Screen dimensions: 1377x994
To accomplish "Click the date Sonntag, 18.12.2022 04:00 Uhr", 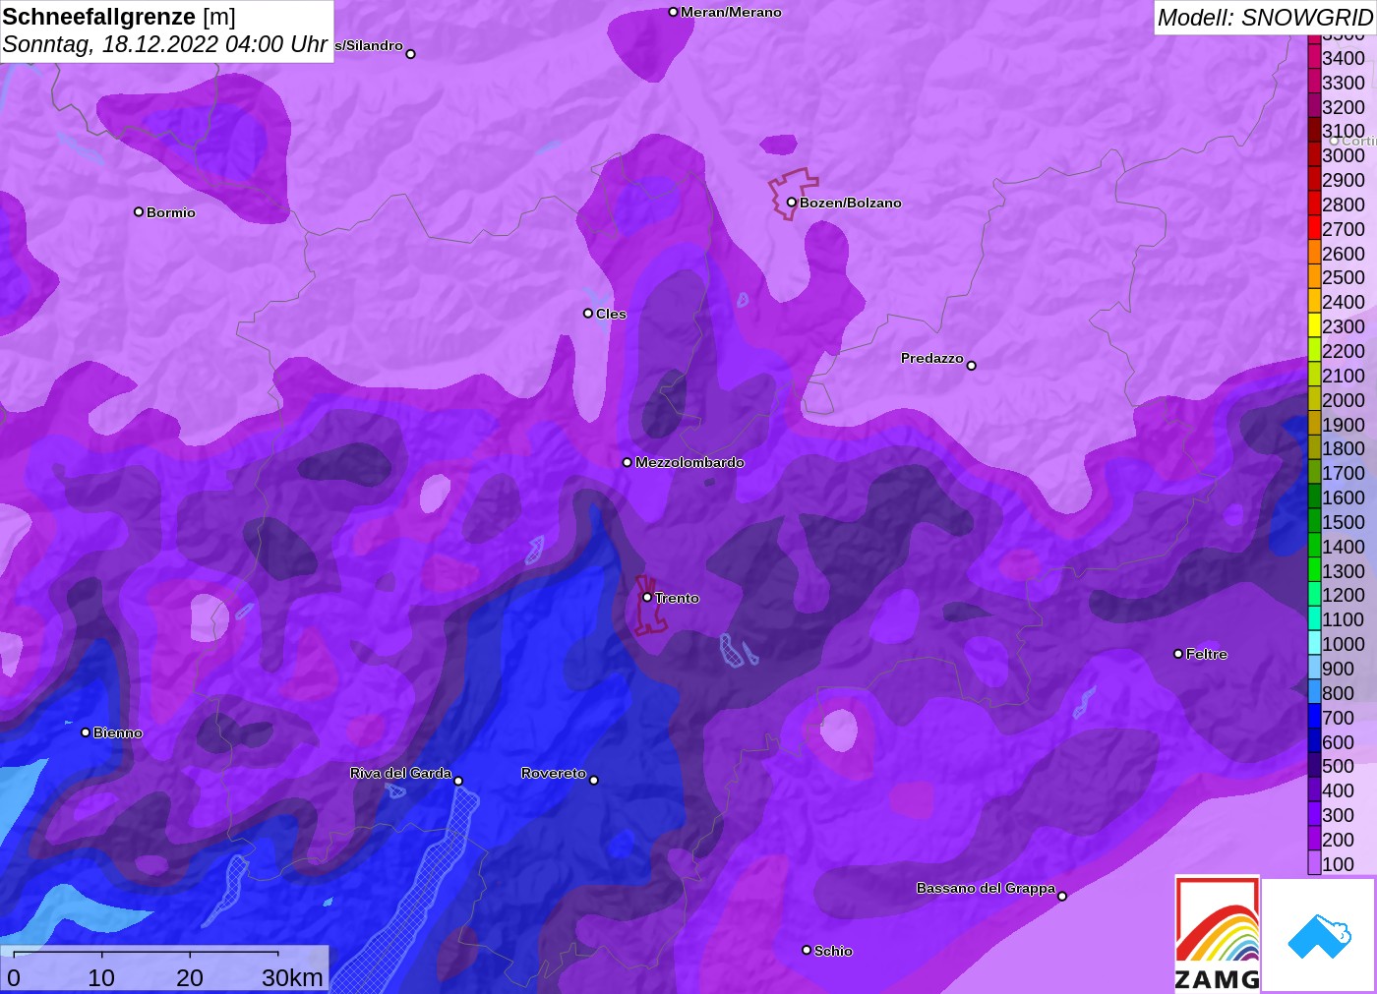I will [165, 44].
